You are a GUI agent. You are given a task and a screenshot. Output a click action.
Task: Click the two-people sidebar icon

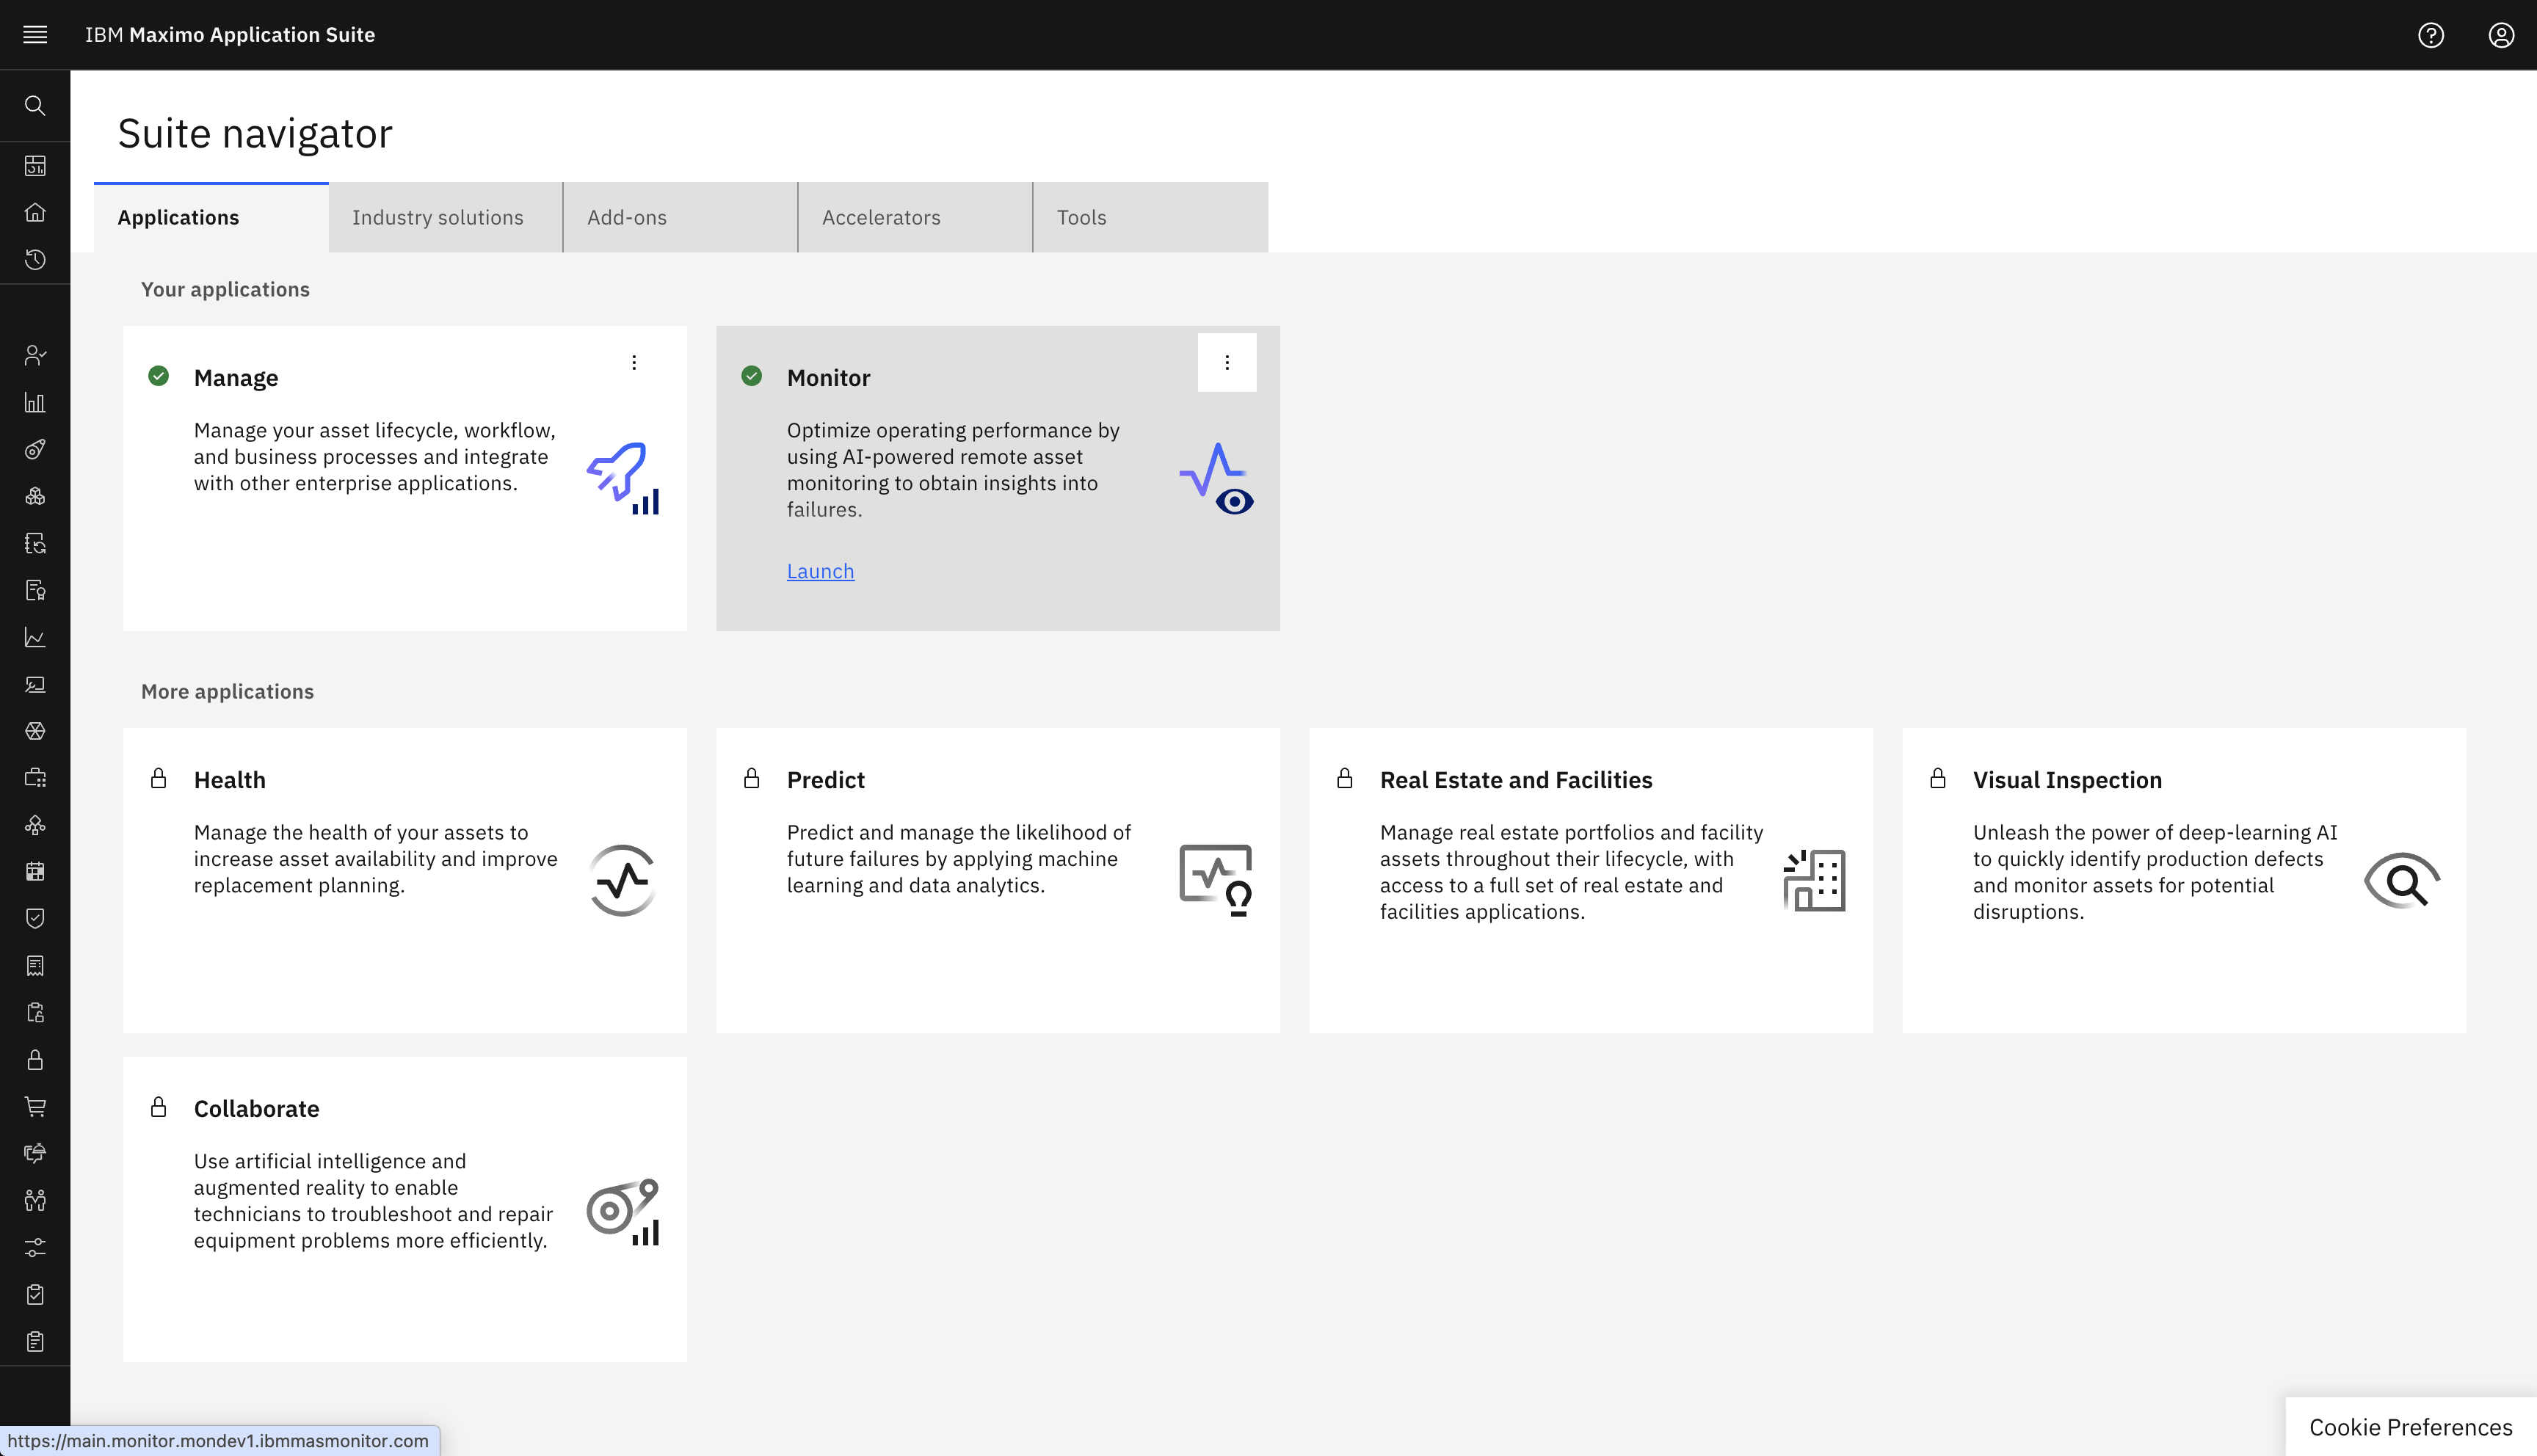(x=35, y=1200)
